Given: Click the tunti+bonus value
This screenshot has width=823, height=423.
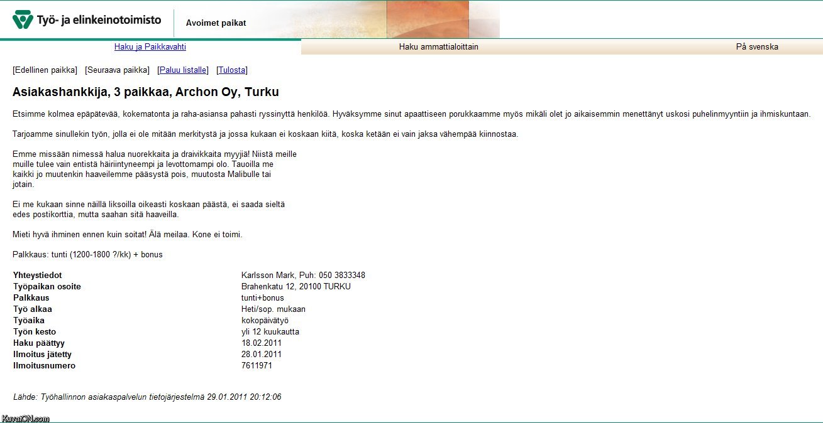Looking at the screenshot, I should pos(263,298).
